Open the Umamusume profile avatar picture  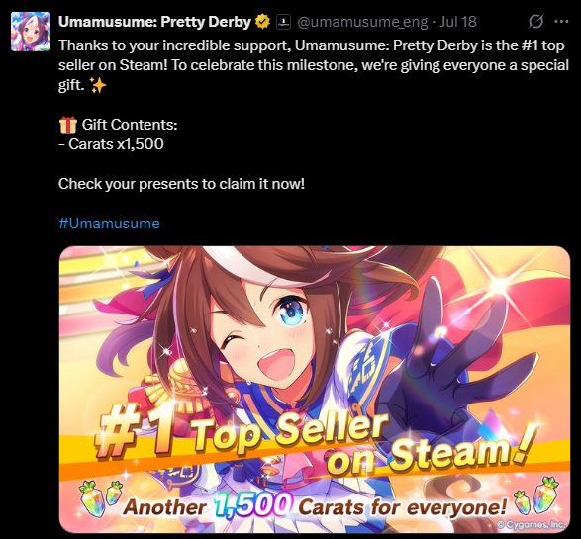click(31, 32)
